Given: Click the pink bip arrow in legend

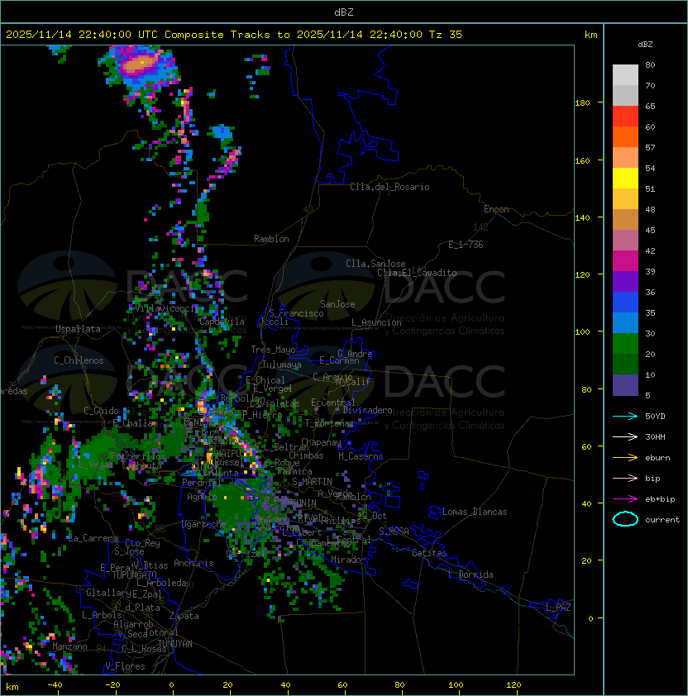Looking at the screenshot, I should pyautogui.click(x=625, y=478).
